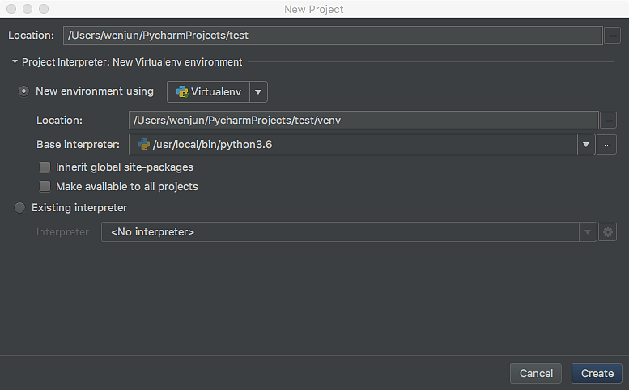Click Create to make the project
The height and width of the screenshot is (390, 629).
click(597, 373)
